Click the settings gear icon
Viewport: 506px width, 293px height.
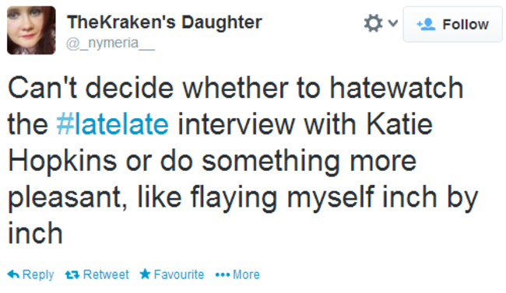pyautogui.click(x=373, y=23)
